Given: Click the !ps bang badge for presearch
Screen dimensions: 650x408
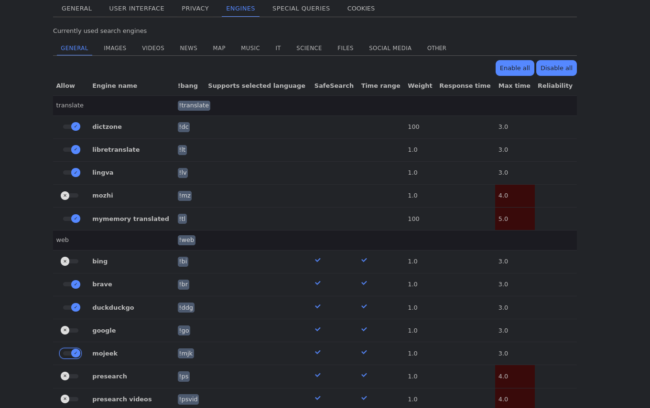Looking at the screenshot, I should [x=184, y=376].
